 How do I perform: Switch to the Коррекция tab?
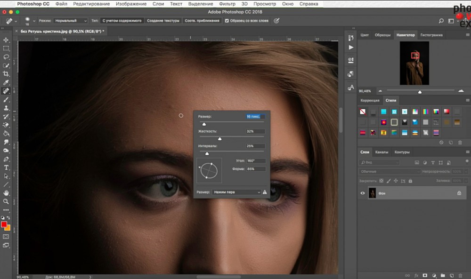click(x=370, y=101)
